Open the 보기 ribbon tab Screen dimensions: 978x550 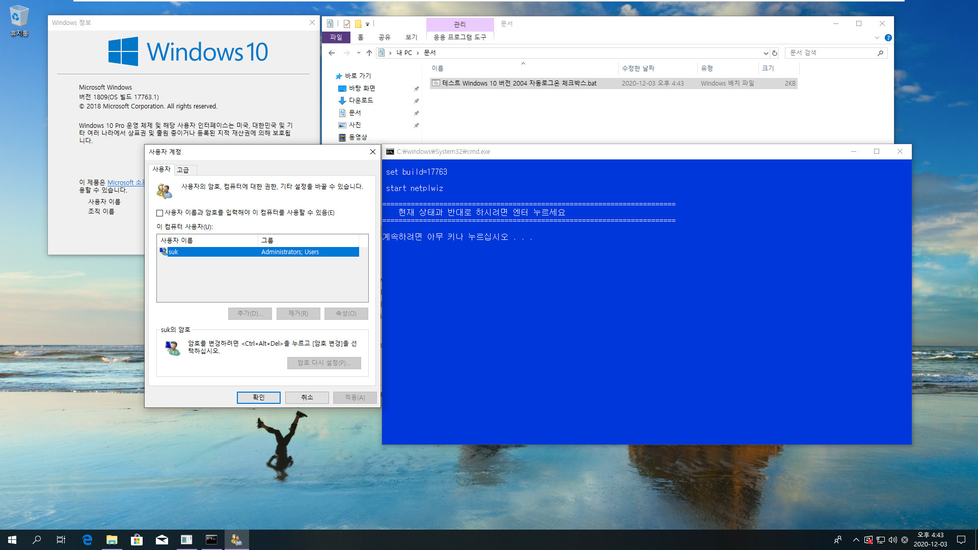click(412, 37)
